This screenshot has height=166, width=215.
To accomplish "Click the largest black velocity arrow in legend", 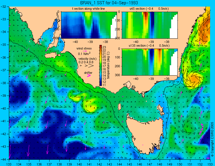I will point(91,66).
